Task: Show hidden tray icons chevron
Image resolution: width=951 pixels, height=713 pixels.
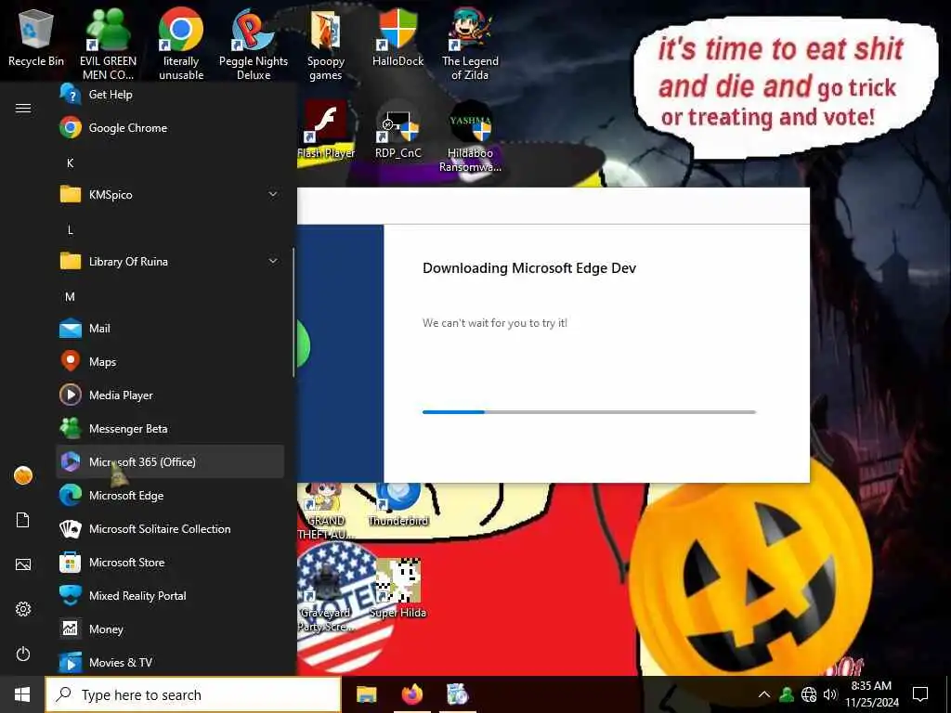Action: pos(764,694)
